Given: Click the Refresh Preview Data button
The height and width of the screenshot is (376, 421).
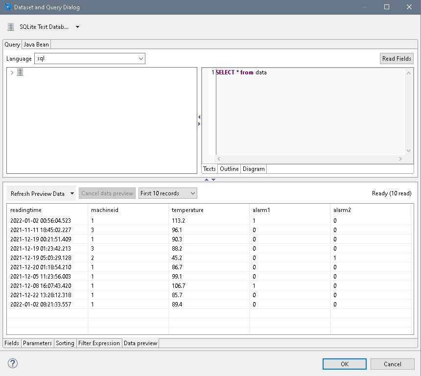Looking at the screenshot, I should (x=38, y=193).
